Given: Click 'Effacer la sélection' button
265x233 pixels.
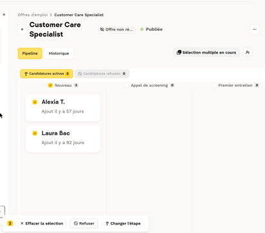Looking at the screenshot, I should click(42, 223).
